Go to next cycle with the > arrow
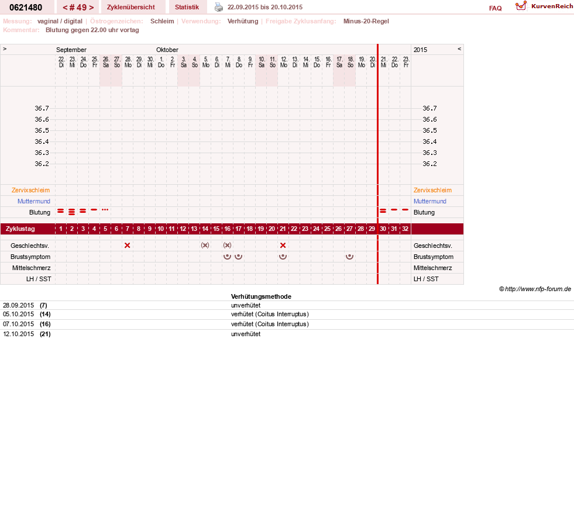Image resolution: width=574 pixels, height=518 pixels. [91, 8]
